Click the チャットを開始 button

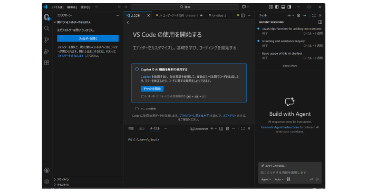click(152, 89)
